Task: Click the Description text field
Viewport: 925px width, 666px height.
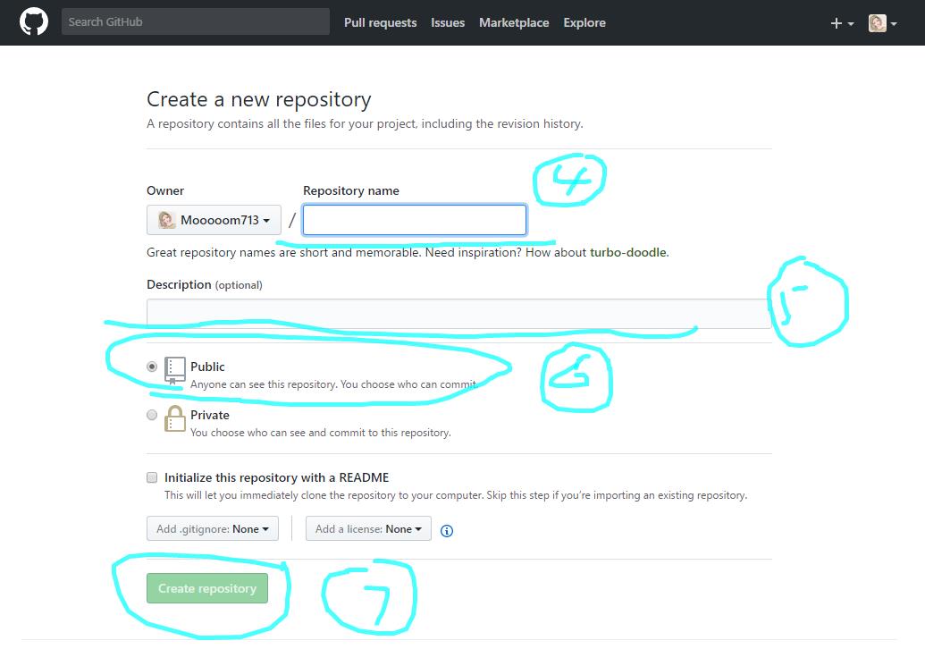Action: click(x=456, y=313)
